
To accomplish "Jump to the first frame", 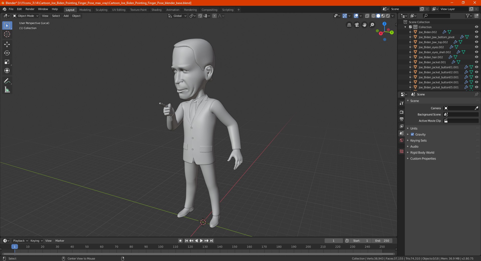I will click(186, 241).
